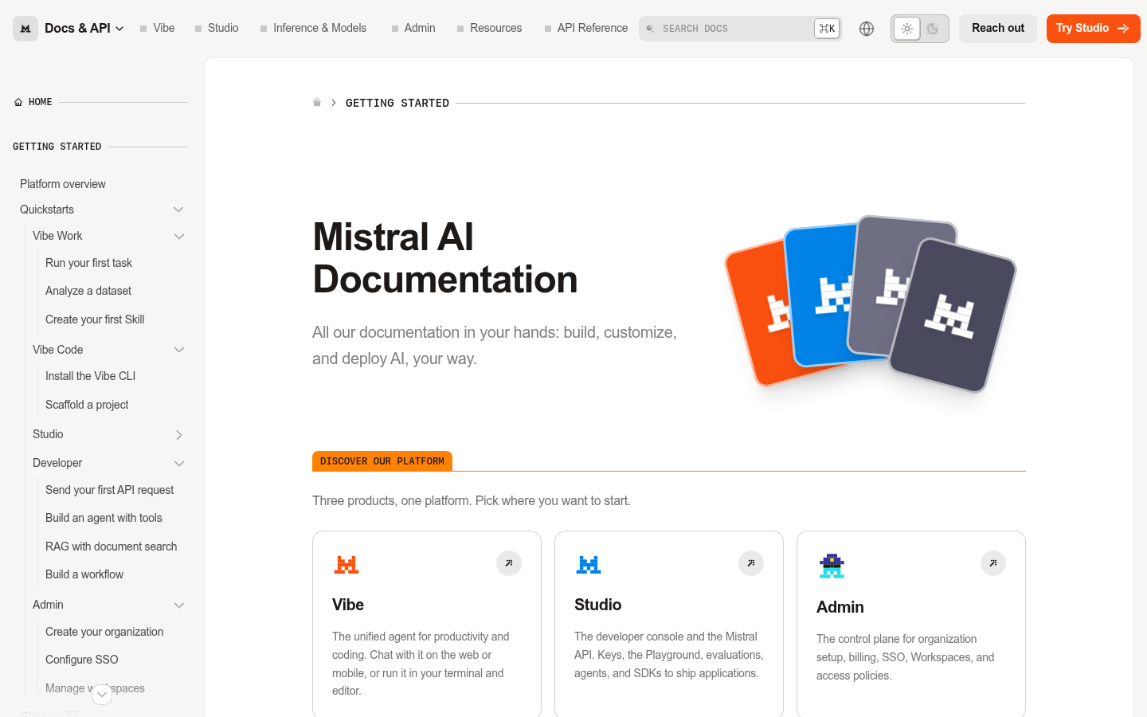Open Inference & Models navigation tab

point(313,28)
